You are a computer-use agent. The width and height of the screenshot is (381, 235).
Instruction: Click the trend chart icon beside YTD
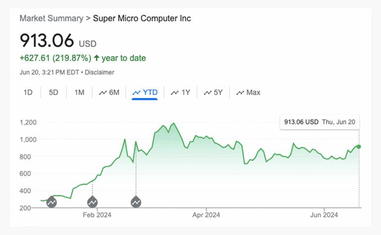136,93
